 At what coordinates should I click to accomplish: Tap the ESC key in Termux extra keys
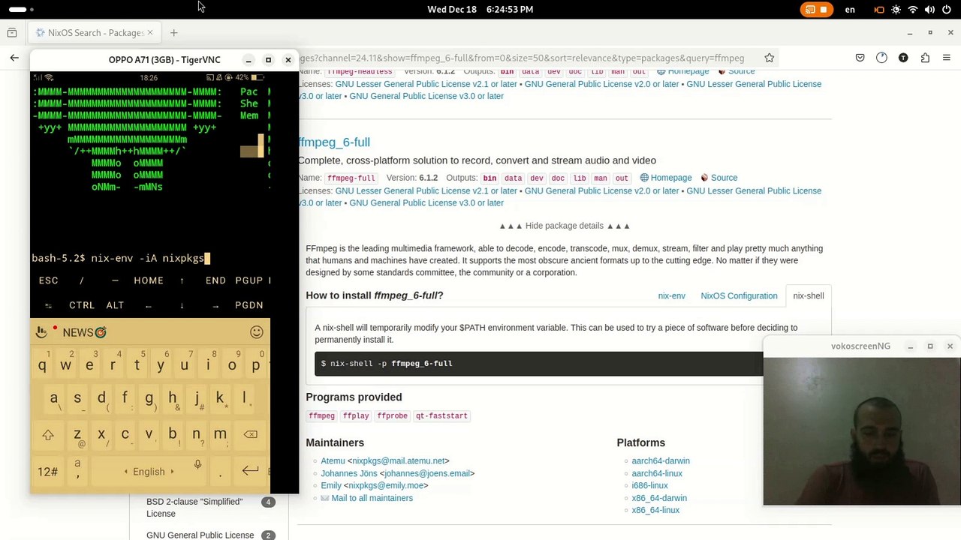(x=48, y=280)
